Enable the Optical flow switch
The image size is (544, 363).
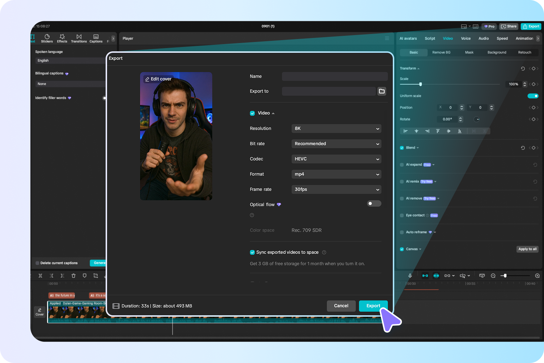pyautogui.click(x=374, y=204)
